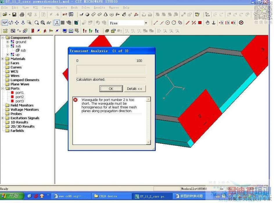Collapse the Components tree folder

(x=2, y=37)
